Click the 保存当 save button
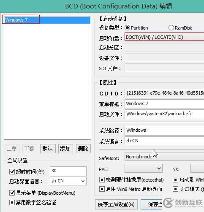Screen dimensions: 204x212 152,204
